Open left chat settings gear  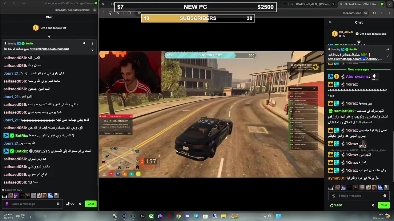pyautogui.click(x=80, y=204)
